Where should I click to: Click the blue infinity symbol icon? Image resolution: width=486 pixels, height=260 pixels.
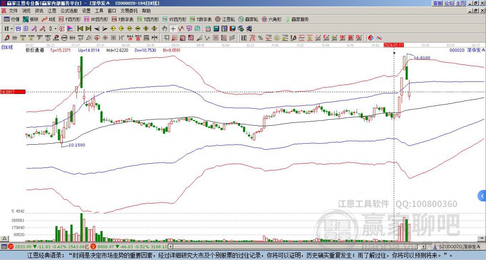pos(379,38)
